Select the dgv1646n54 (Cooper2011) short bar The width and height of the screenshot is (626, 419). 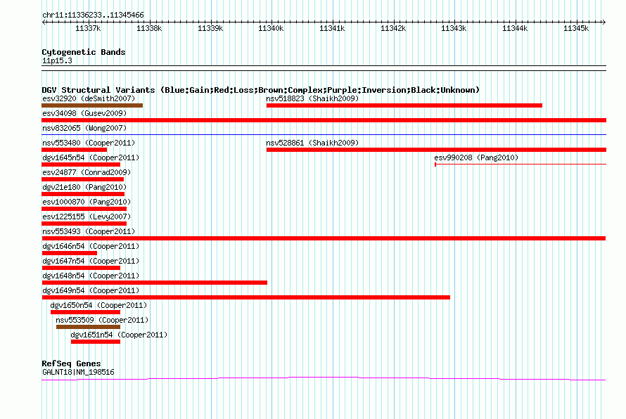(70, 253)
